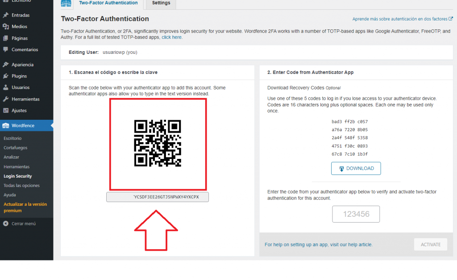Open the main Herramientas menu

(x=26, y=99)
